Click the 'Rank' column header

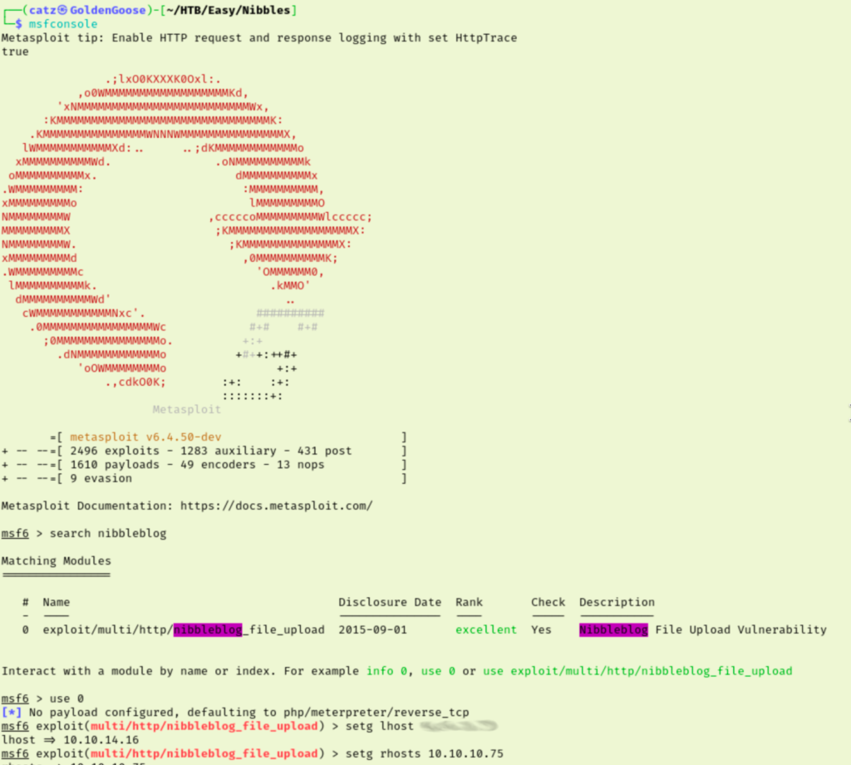pos(469,602)
